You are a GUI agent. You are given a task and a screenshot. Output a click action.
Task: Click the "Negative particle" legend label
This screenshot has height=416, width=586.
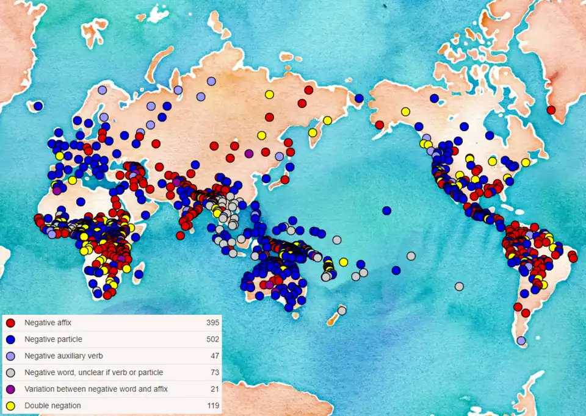coord(53,339)
